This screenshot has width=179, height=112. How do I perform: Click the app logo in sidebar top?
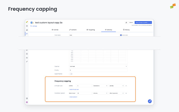pyautogui.click(x=27, y=22)
